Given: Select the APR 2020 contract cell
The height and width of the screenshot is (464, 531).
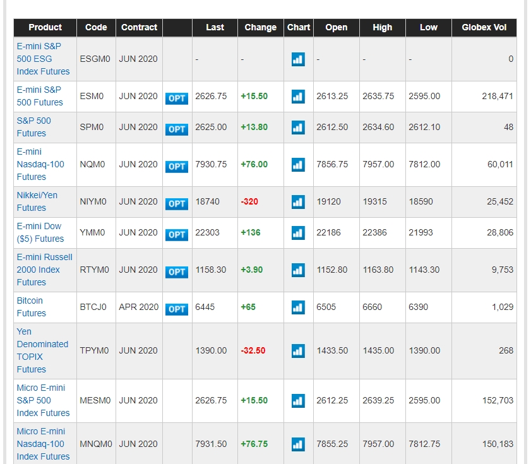Looking at the screenshot, I should point(139,307).
